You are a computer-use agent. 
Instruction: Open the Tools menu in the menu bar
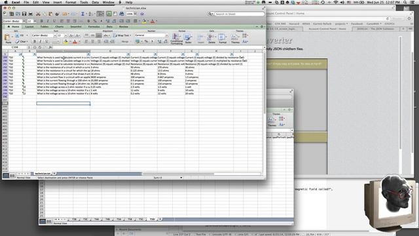pos(84,2)
